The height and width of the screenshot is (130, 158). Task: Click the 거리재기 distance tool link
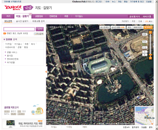click(x=125, y=21)
